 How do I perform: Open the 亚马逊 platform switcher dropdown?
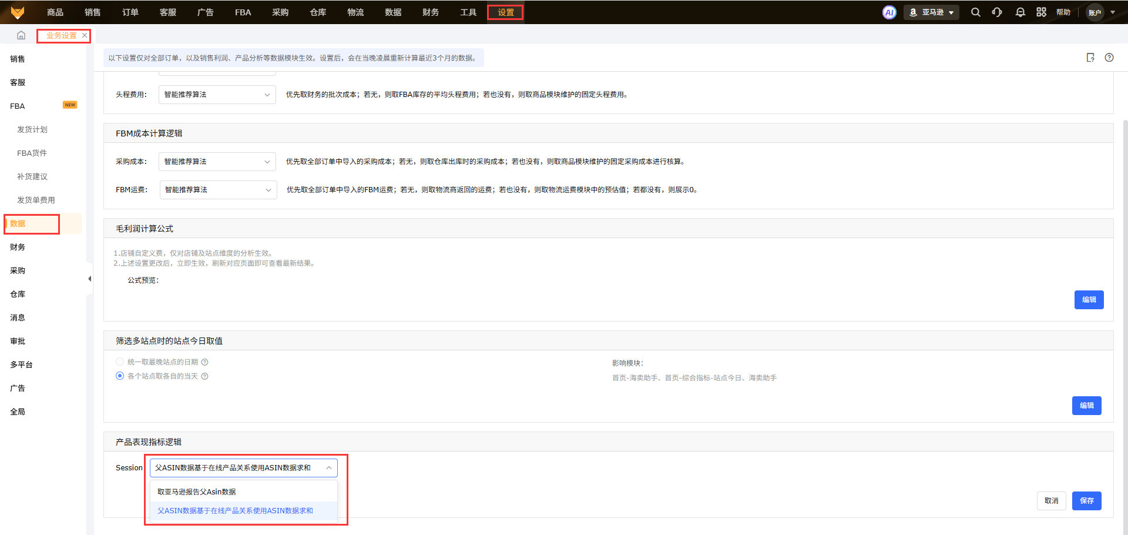tap(931, 12)
